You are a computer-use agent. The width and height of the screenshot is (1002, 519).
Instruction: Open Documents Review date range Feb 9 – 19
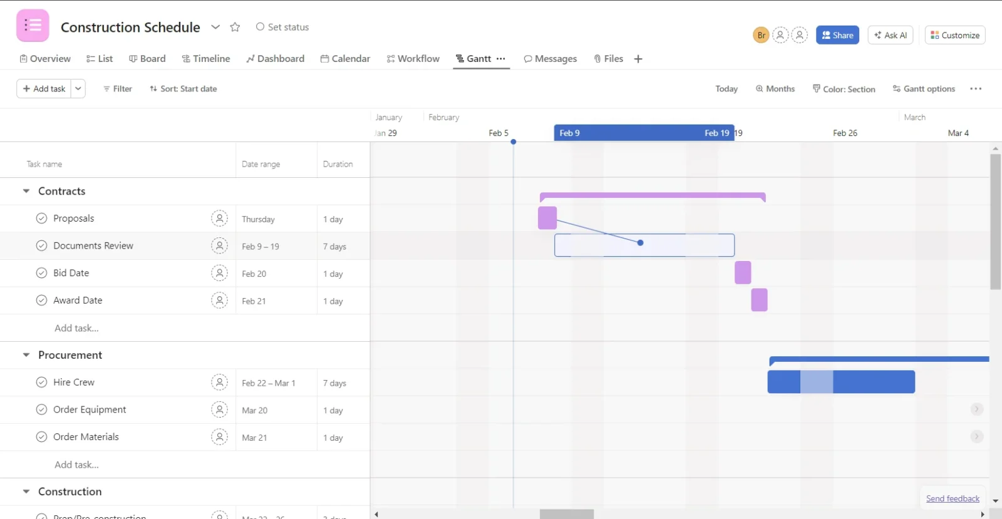(261, 247)
